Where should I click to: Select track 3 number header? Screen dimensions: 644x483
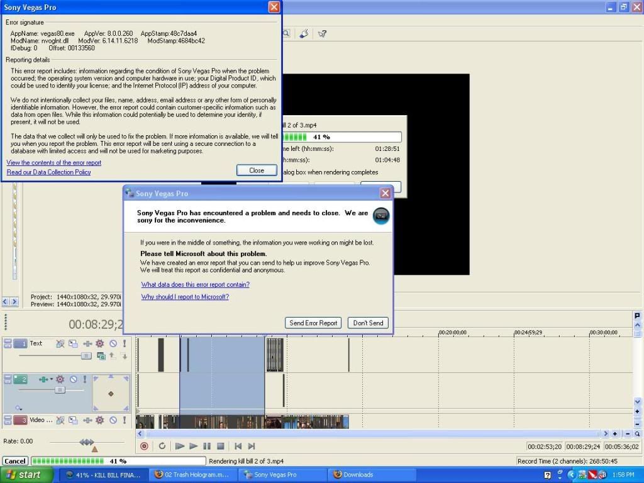[x=20, y=419]
